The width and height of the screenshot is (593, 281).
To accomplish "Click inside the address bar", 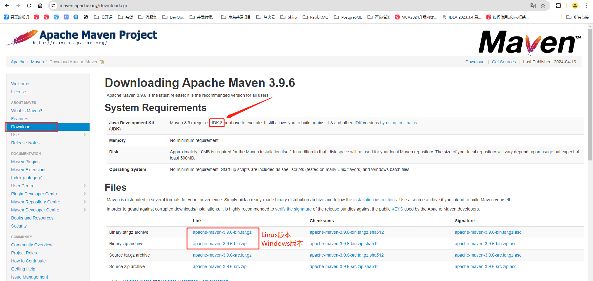I will point(124,5).
